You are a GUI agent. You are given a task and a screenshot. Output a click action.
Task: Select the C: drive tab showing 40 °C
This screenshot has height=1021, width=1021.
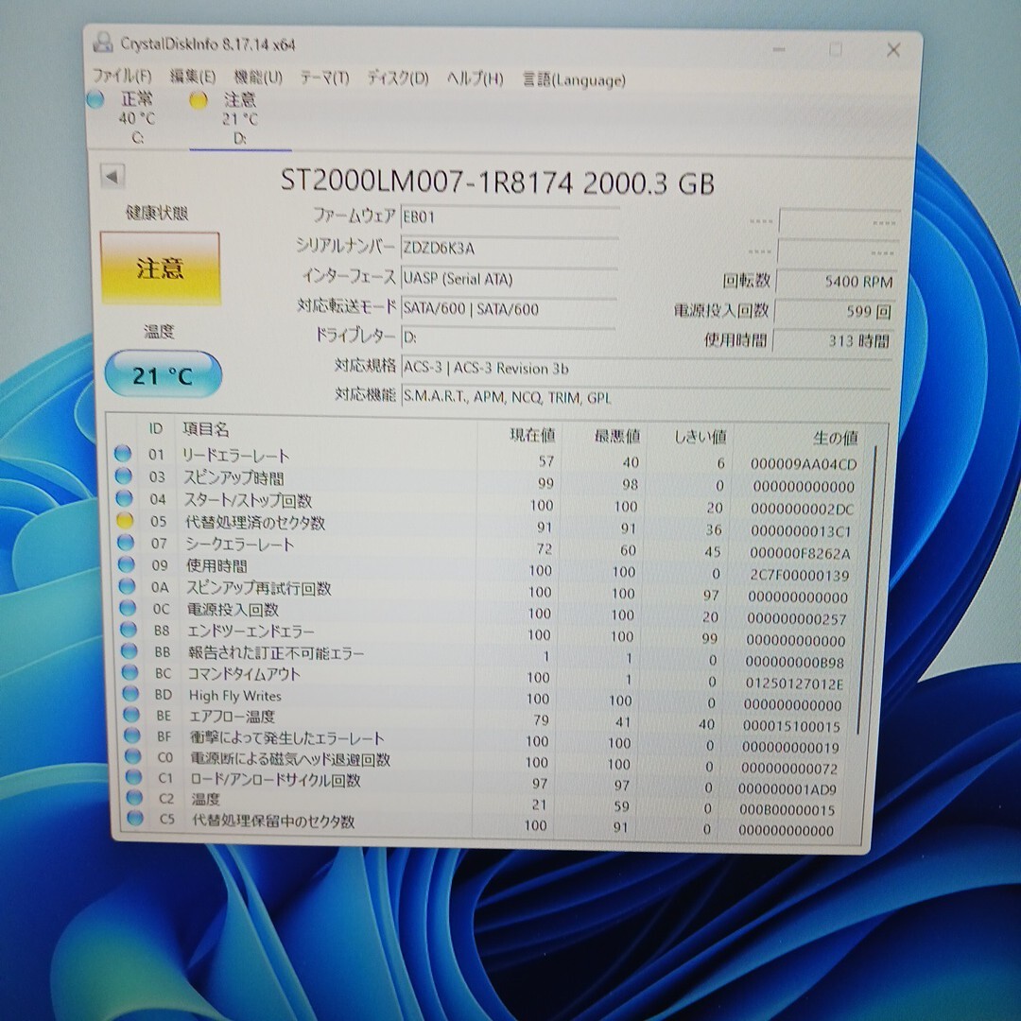(x=137, y=118)
